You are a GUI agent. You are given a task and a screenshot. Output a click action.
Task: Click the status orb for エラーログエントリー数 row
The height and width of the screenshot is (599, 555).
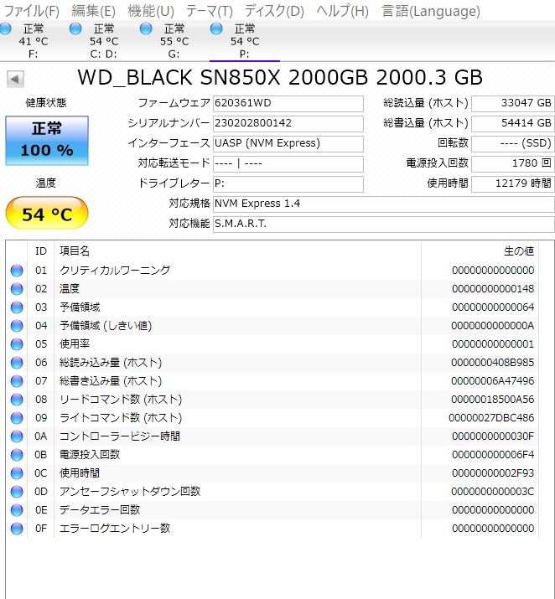tap(17, 529)
